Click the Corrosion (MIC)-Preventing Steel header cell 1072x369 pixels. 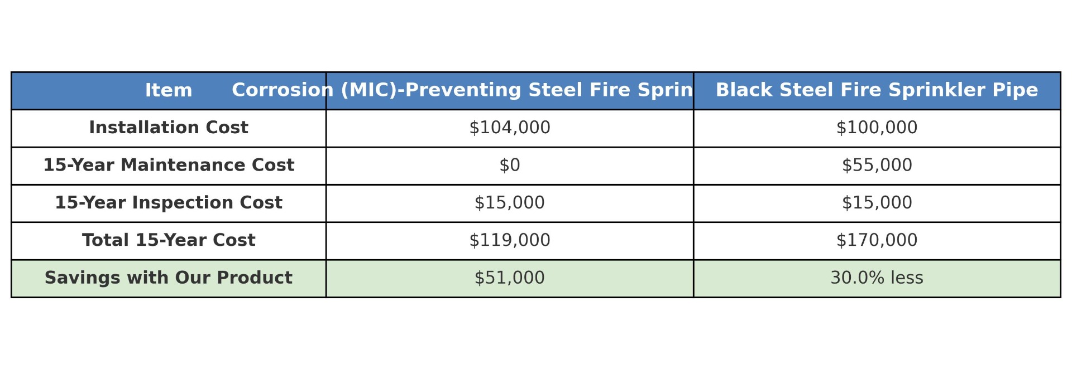click(510, 91)
